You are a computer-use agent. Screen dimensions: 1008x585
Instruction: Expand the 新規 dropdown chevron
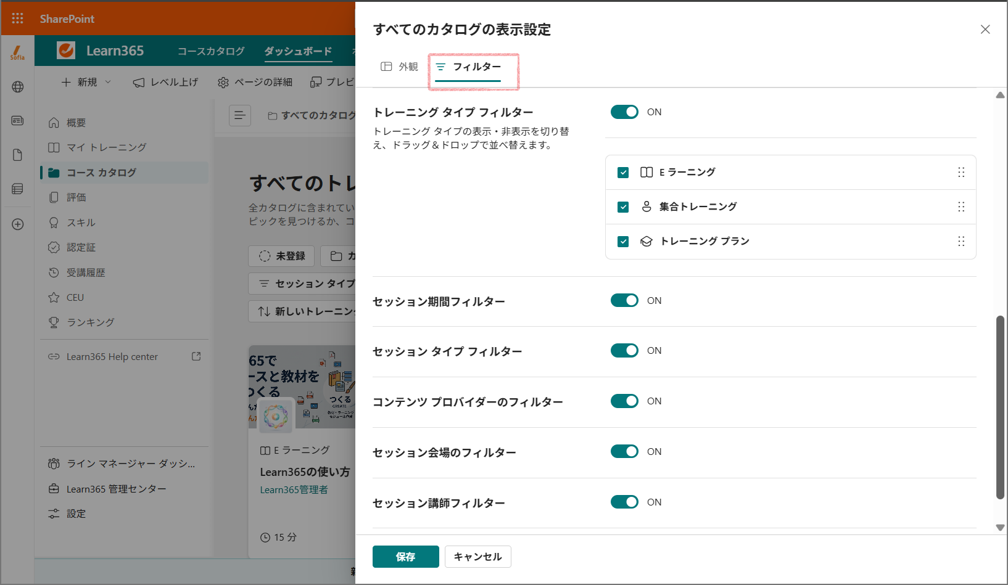(108, 81)
